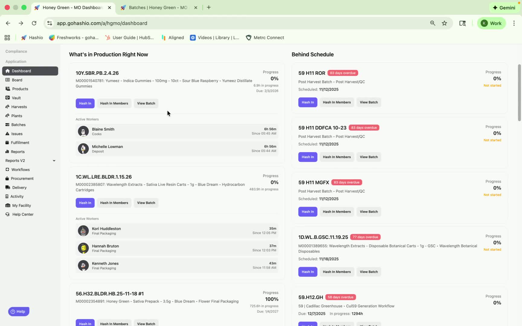Image resolution: width=522 pixels, height=326 pixels.
Task: Open the Freshworks bookmark
Action: click(x=74, y=38)
